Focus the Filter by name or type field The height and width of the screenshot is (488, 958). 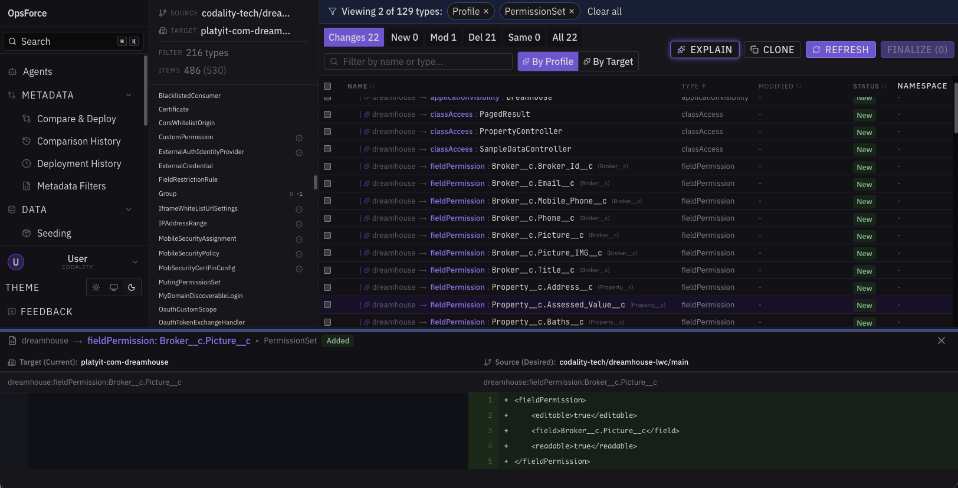point(418,61)
